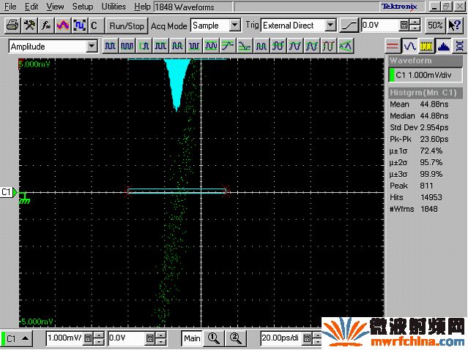468x350 pixels.
Task: Increase vertical offset with up stepper
Action: [161, 335]
